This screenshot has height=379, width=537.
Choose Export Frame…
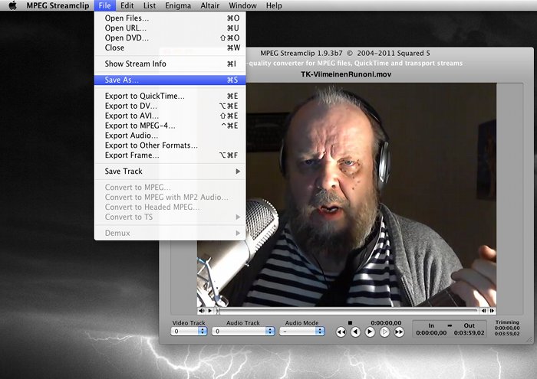(170, 155)
